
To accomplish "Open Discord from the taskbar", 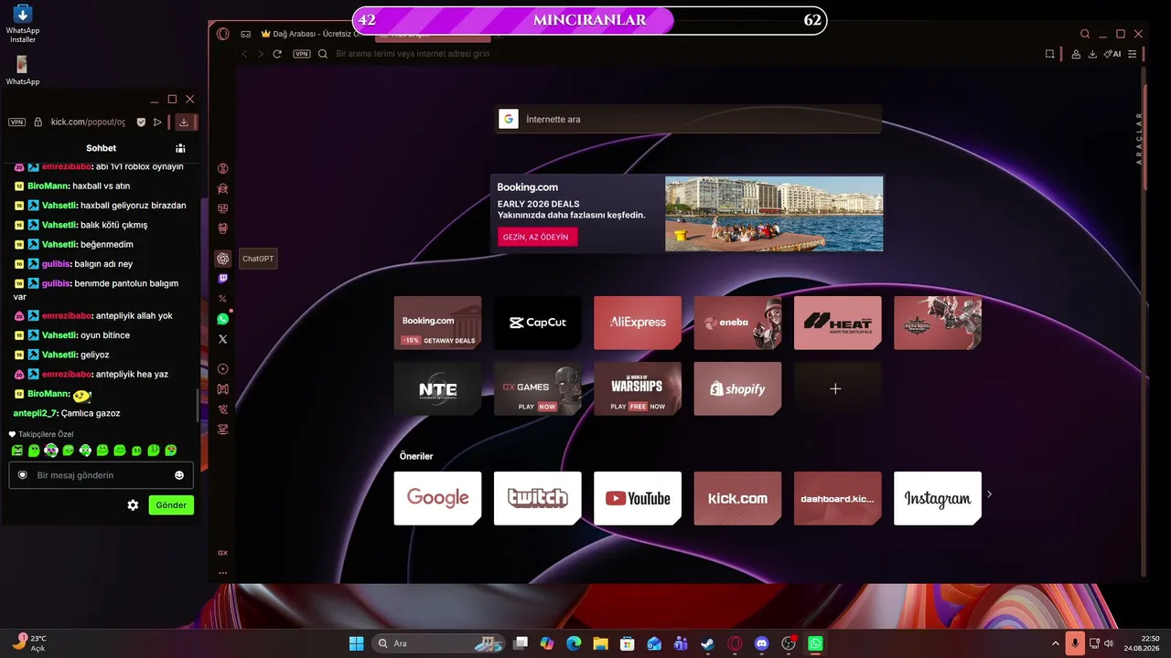I will pos(762,643).
